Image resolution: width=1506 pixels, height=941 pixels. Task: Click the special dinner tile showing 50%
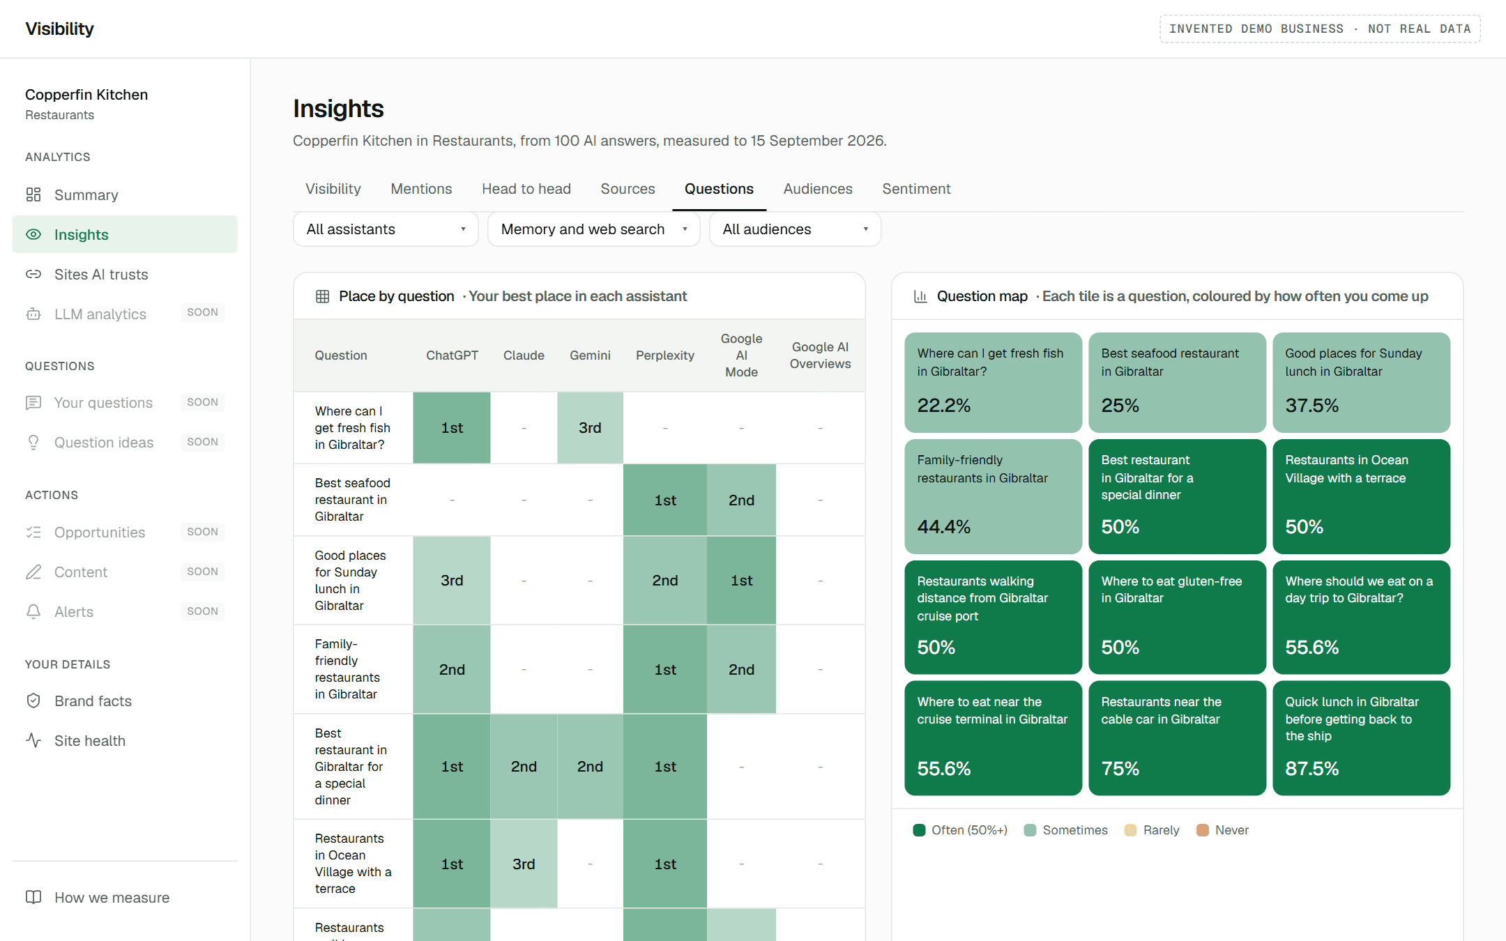click(x=1177, y=496)
